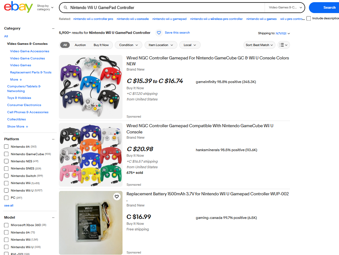The height and width of the screenshot is (255, 339).
Task: Click the eBay logo
Action: [x=18, y=7]
